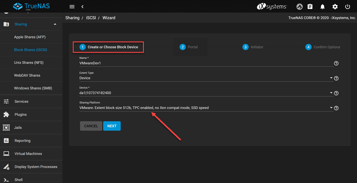The image size is (357, 183).
Task: Open the alerts bell icon
Action: tap(322, 7)
